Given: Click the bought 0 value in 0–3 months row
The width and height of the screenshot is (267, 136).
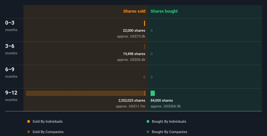Looking at the screenshot, I should 152,30.
